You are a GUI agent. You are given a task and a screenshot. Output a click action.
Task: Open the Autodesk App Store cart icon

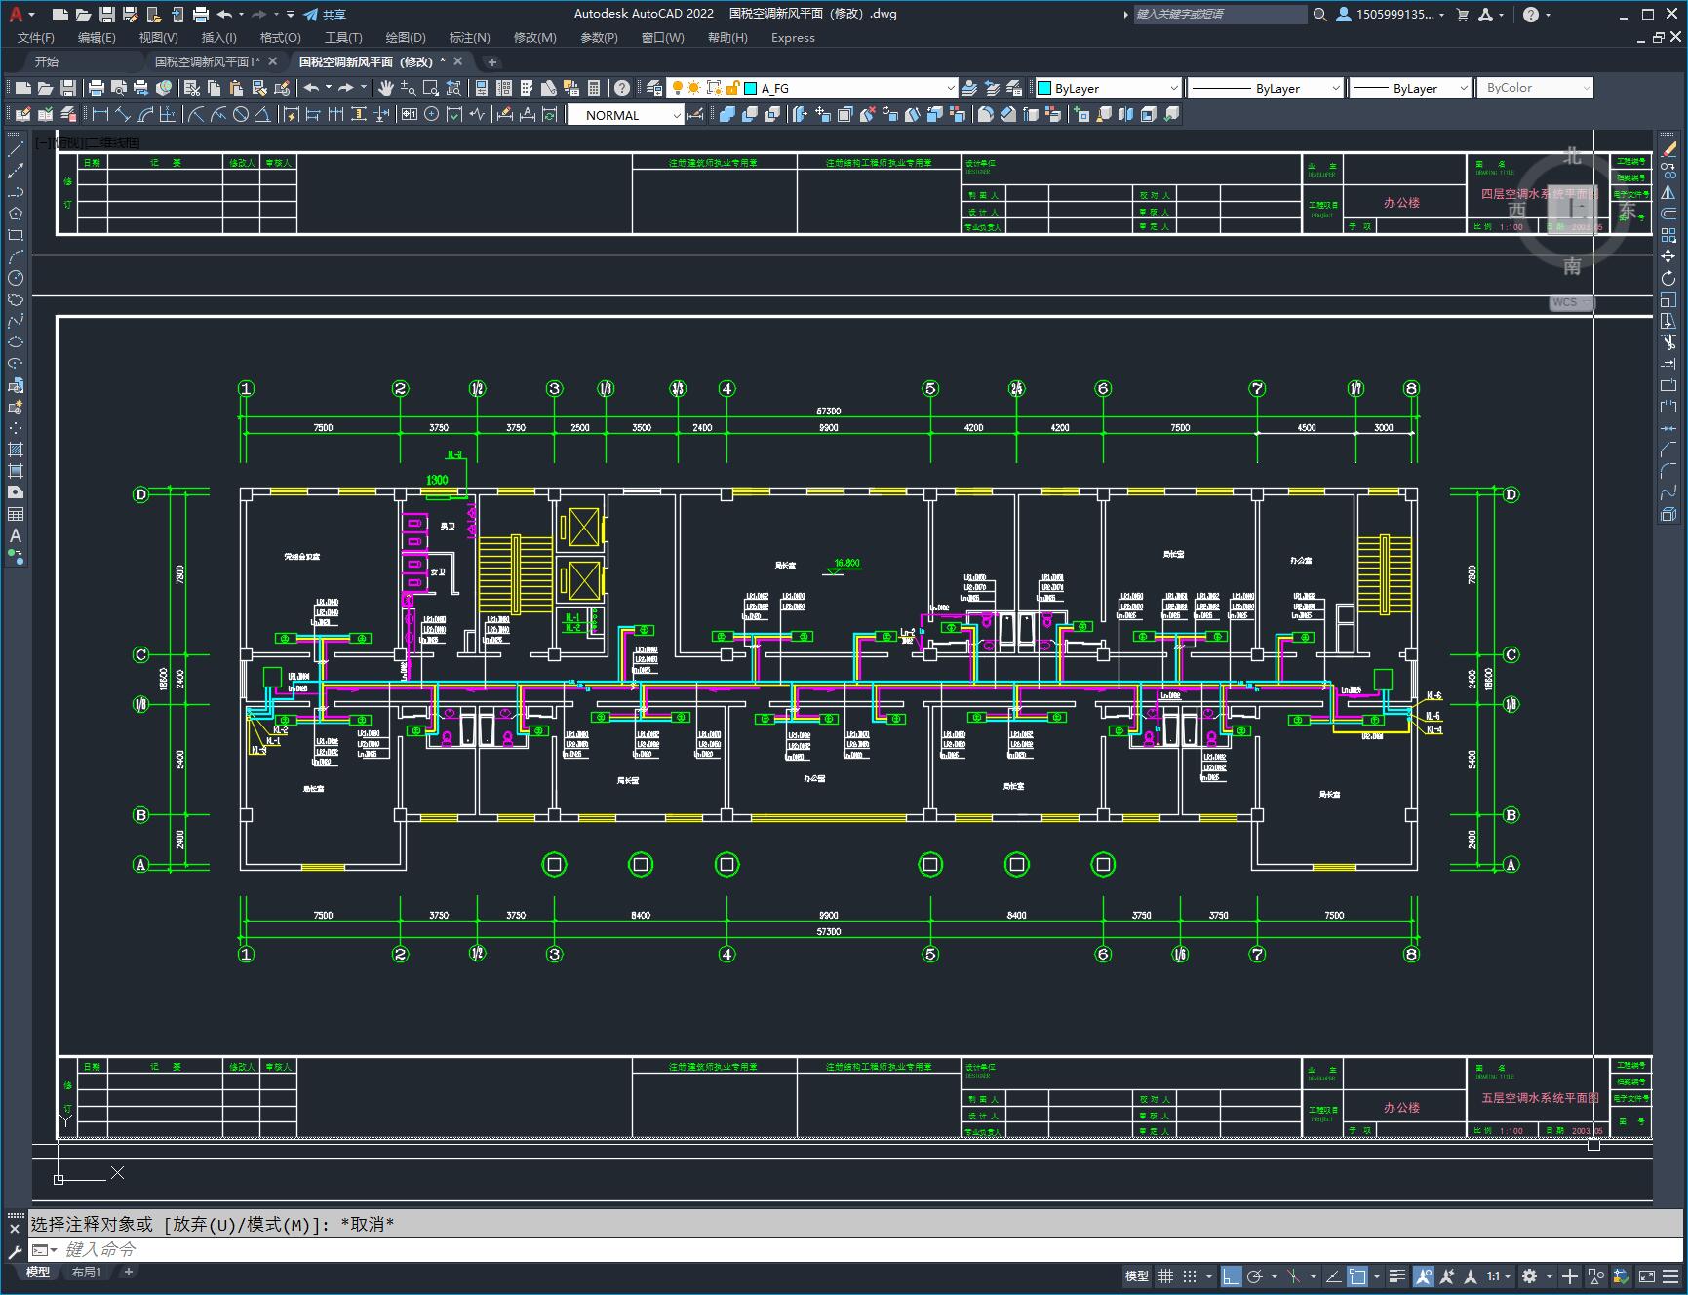[1462, 14]
